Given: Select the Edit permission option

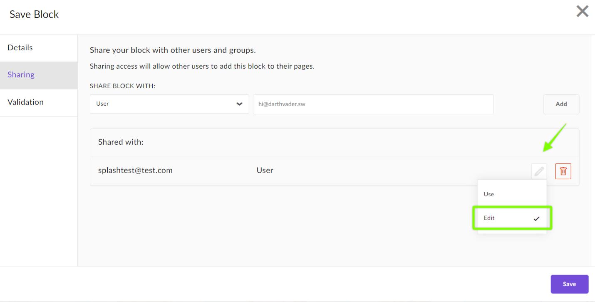Looking at the screenshot, I should (x=489, y=218).
